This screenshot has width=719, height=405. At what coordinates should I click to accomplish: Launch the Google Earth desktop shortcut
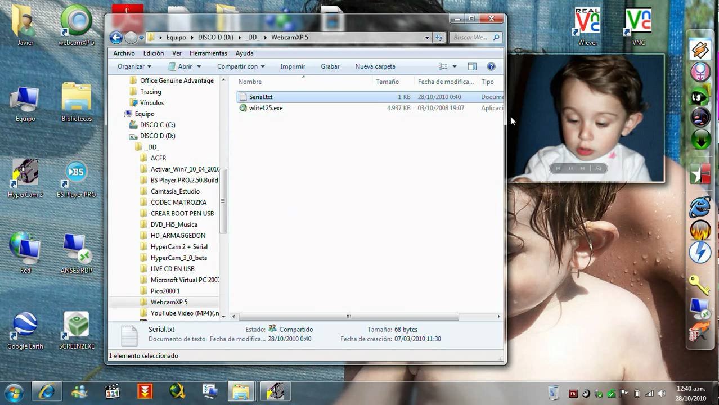[x=25, y=331]
